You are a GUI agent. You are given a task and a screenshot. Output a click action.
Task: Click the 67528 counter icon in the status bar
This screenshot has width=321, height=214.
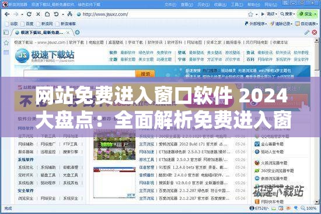click(252, 208)
